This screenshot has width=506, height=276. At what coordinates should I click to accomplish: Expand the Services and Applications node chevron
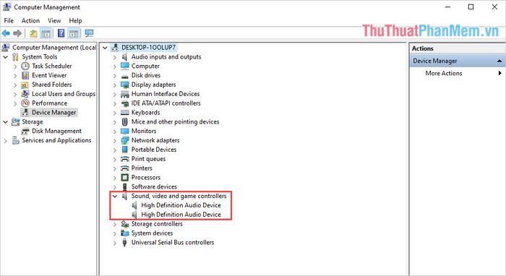point(6,141)
